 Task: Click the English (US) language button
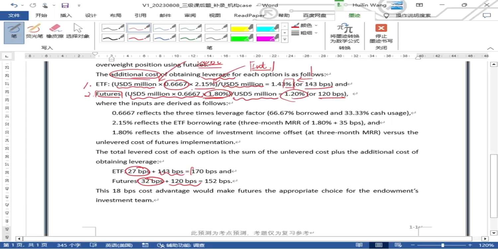click(119, 245)
